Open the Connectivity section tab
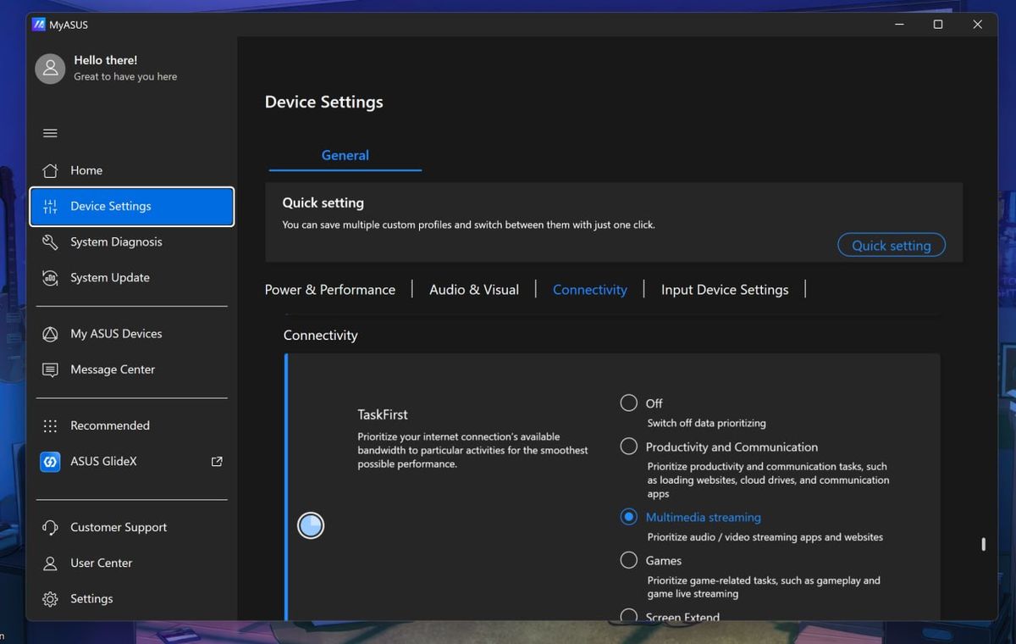 590,290
